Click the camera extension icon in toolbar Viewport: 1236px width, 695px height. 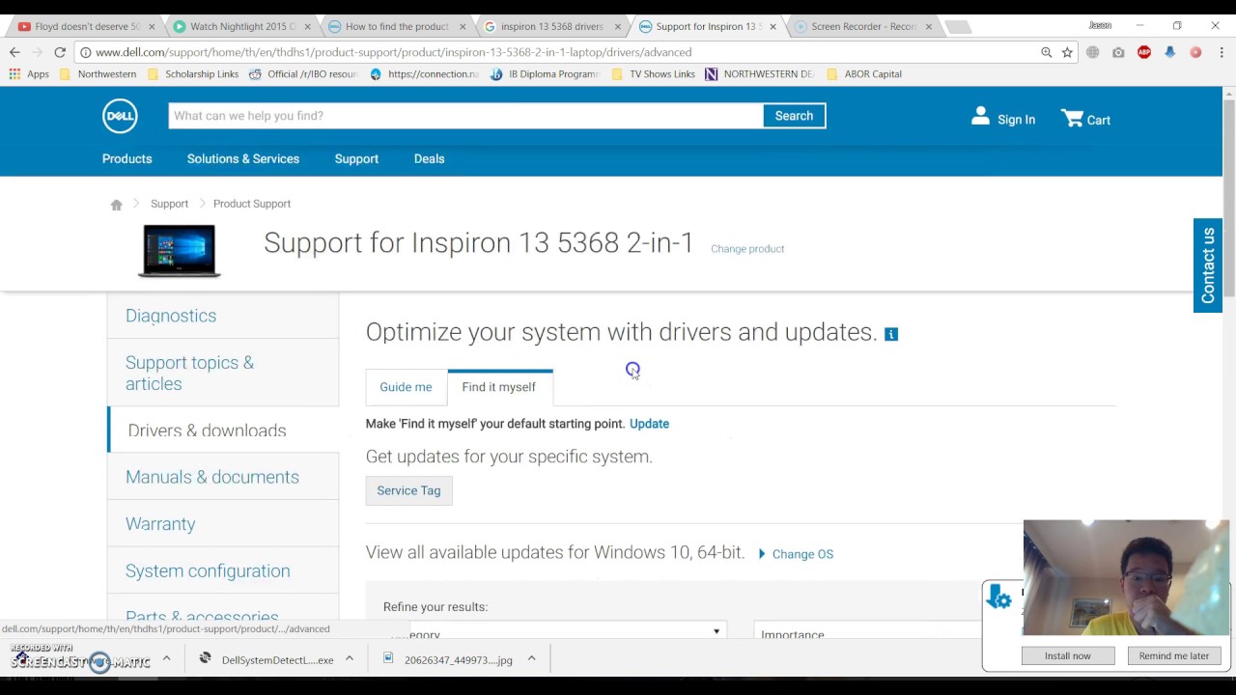pyautogui.click(x=1118, y=52)
